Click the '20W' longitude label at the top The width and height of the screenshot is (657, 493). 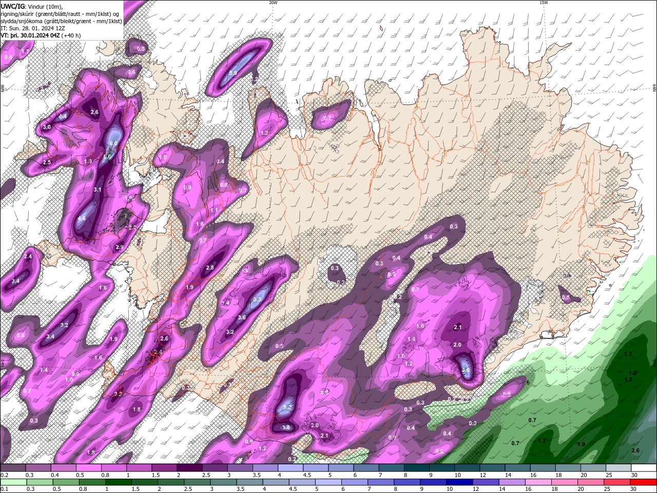[x=273, y=3]
